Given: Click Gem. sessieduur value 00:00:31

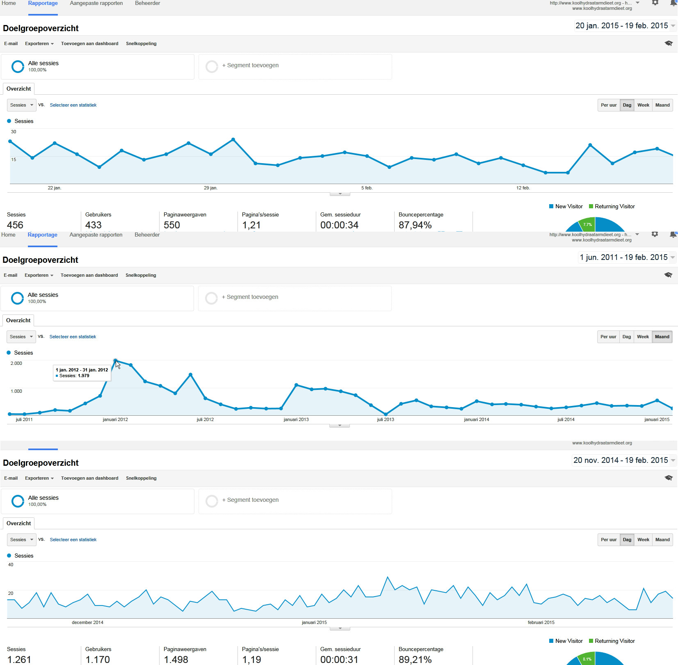Looking at the screenshot, I should [x=339, y=660].
